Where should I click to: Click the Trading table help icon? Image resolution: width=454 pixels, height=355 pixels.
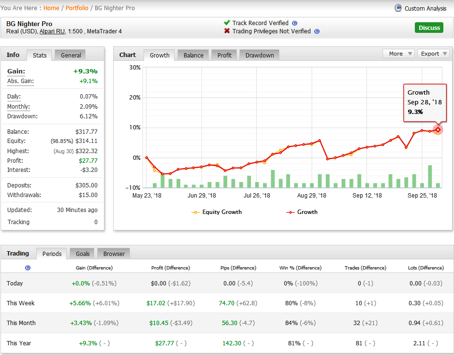[28, 268]
